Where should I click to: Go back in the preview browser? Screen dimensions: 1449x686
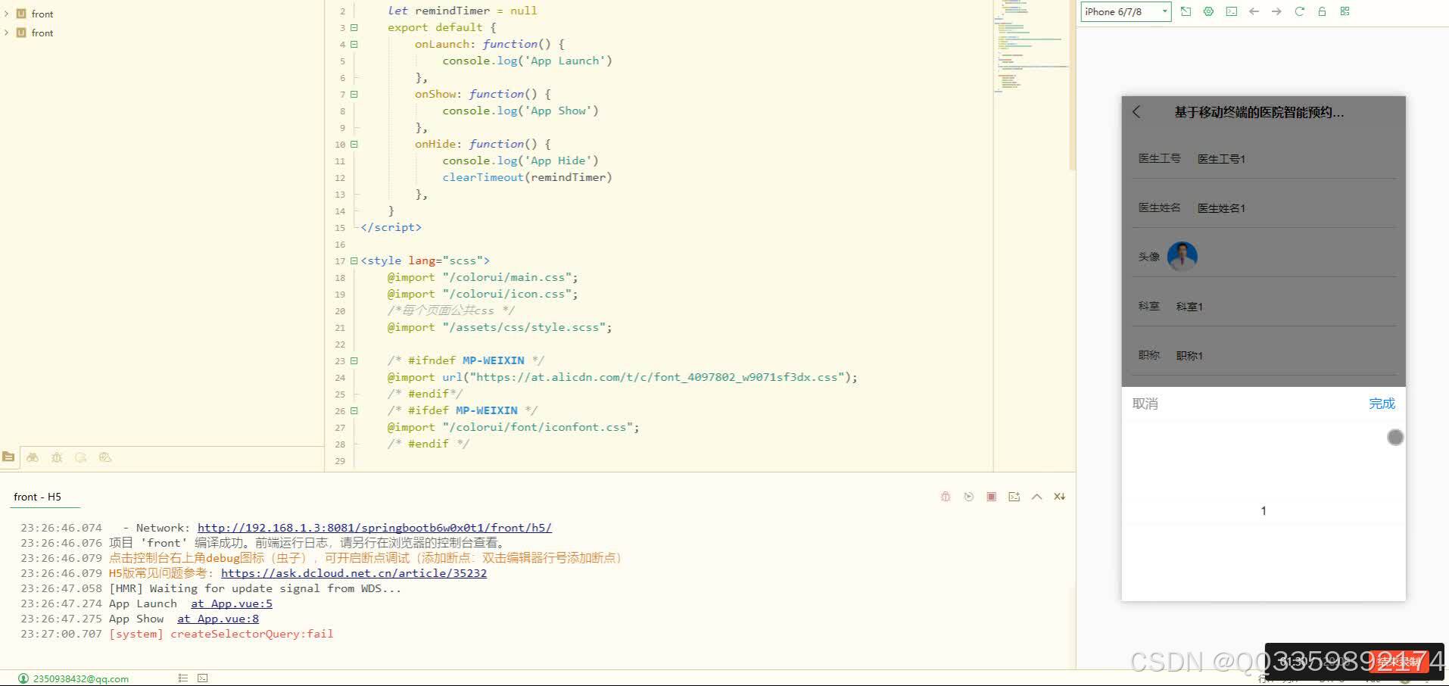pyautogui.click(x=1254, y=11)
